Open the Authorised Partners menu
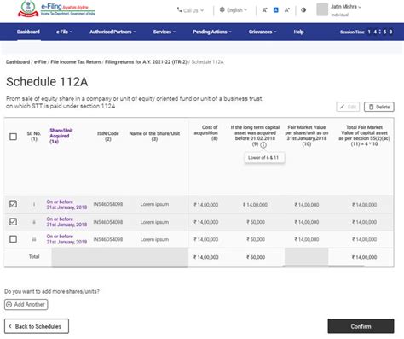This screenshot has width=404, height=339. point(113,32)
